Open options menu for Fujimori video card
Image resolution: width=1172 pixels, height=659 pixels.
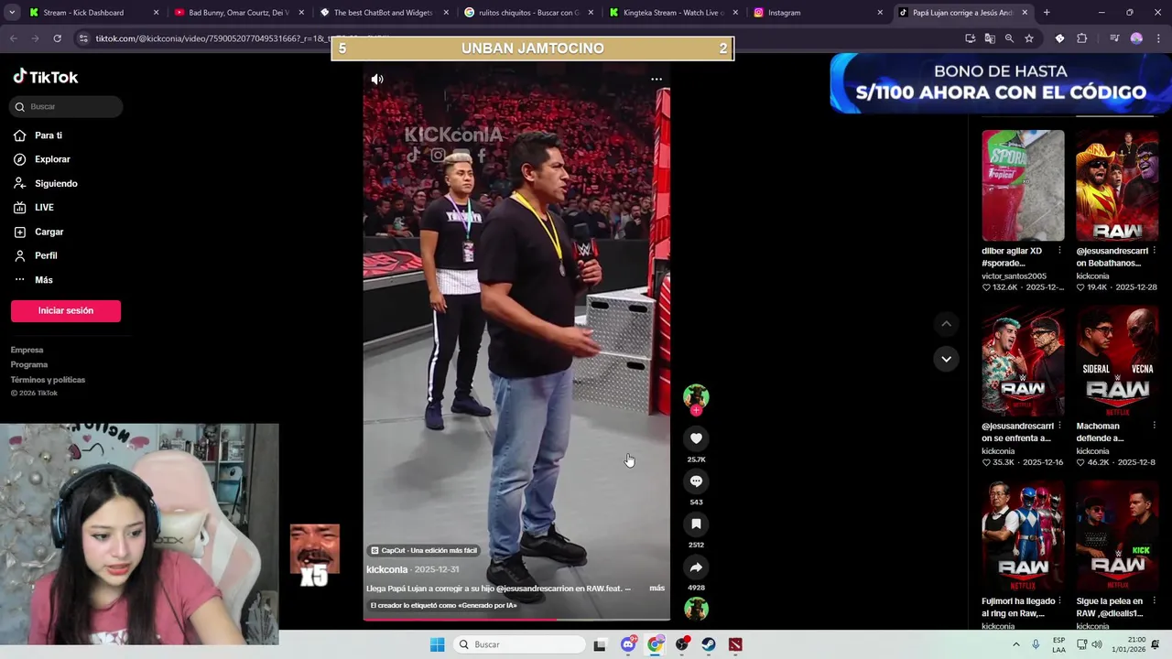[x=1060, y=602]
